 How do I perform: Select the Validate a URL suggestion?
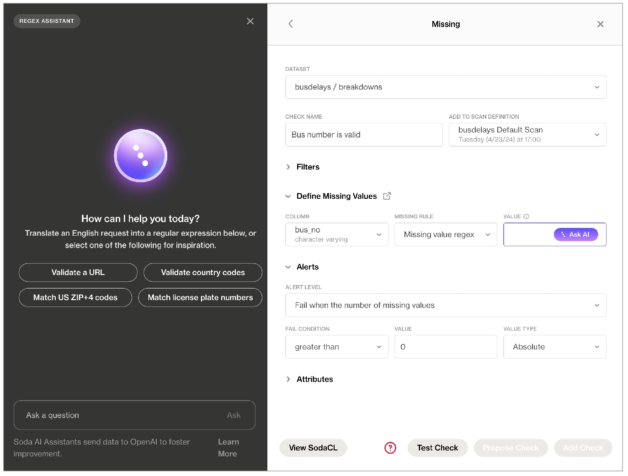[x=78, y=273]
